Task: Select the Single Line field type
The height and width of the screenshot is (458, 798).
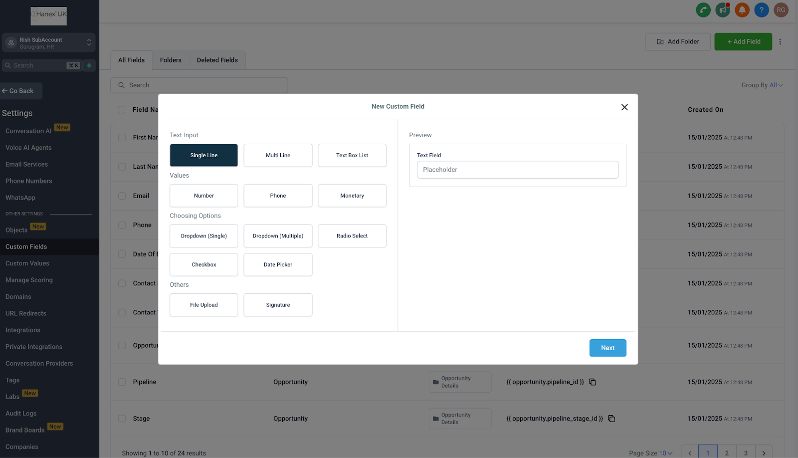Action: [x=204, y=155]
